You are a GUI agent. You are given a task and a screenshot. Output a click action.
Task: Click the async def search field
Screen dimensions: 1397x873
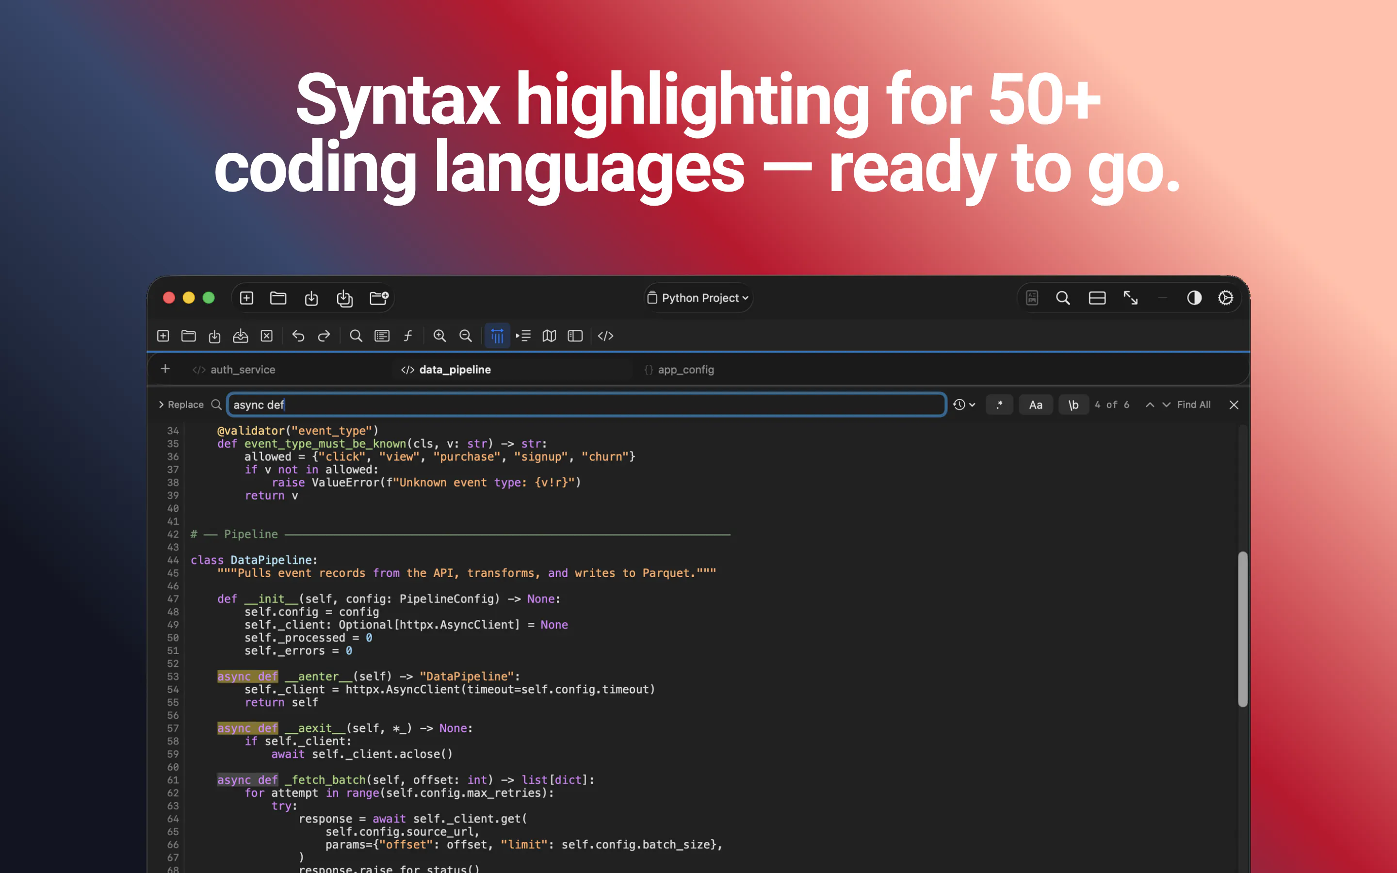point(586,405)
